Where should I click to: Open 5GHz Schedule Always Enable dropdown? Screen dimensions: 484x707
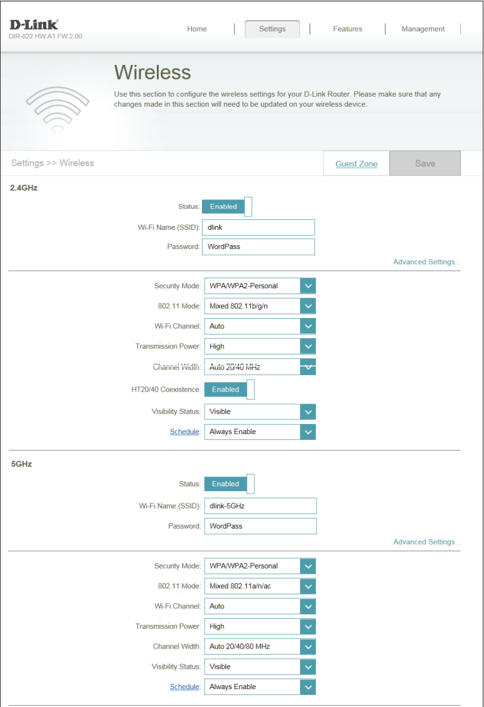click(260, 686)
